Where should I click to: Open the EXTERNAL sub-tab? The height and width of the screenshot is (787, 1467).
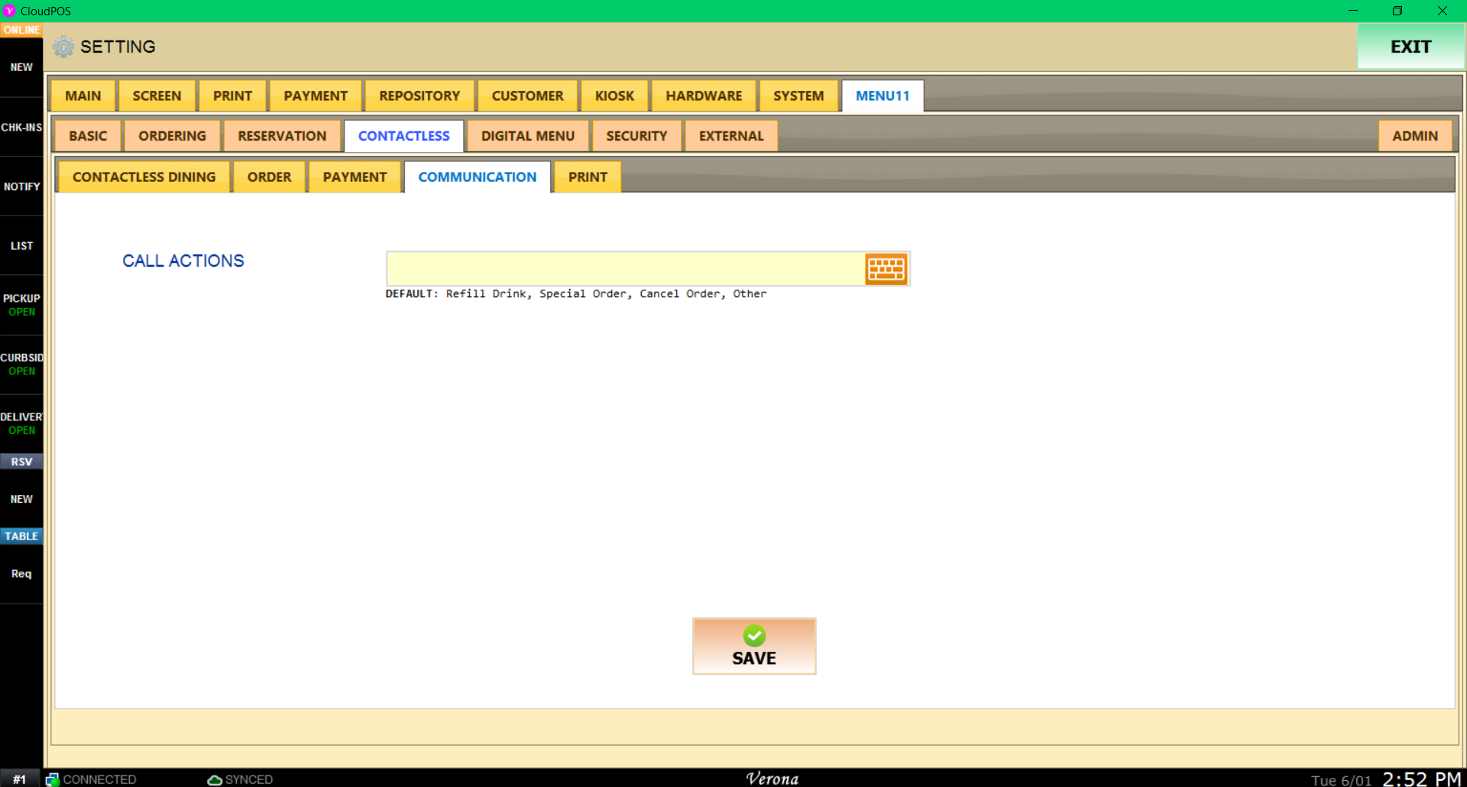point(731,136)
